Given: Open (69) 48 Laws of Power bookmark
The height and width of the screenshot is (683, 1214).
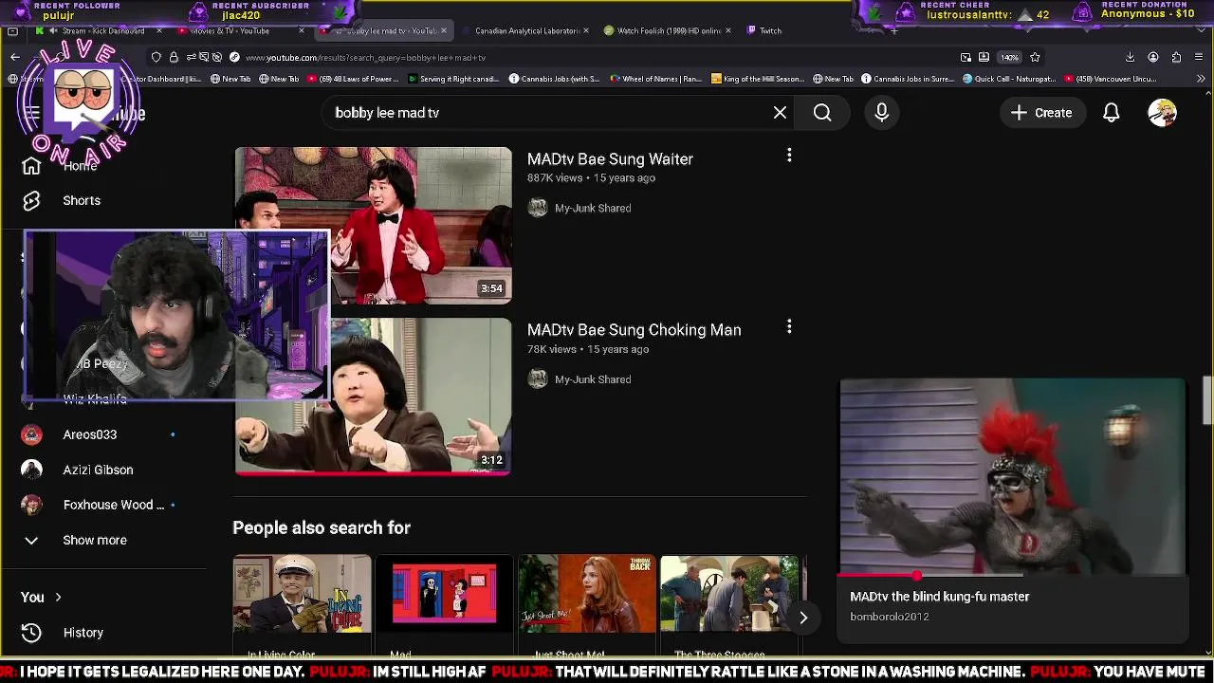Looking at the screenshot, I should (353, 79).
